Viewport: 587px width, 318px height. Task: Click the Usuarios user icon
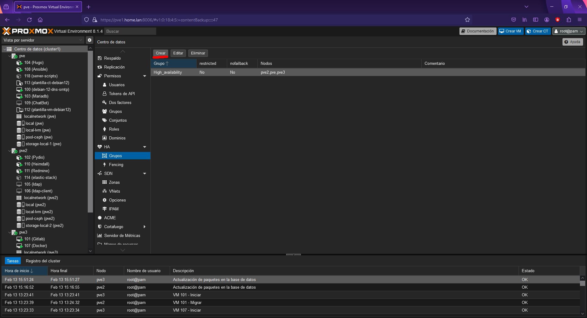[105, 85]
